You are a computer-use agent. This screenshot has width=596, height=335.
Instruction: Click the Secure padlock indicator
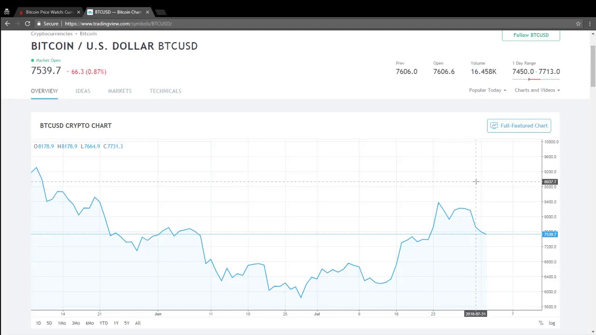coord(47,24)
